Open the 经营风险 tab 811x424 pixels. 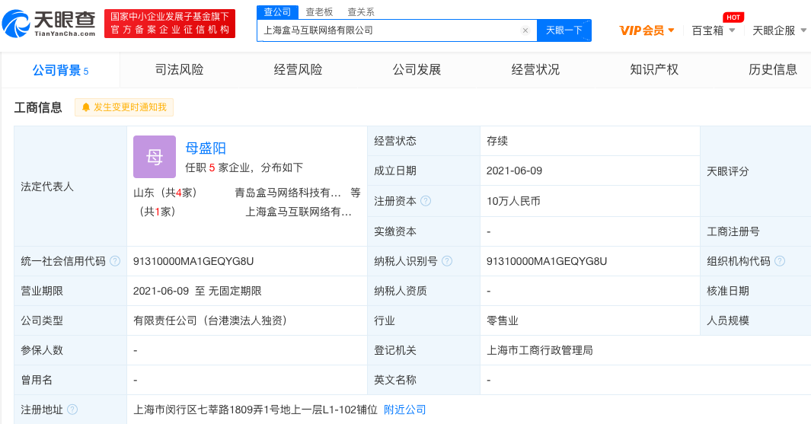[x=298, y=70]
